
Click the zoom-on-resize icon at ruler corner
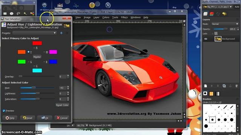coord(184,21)
